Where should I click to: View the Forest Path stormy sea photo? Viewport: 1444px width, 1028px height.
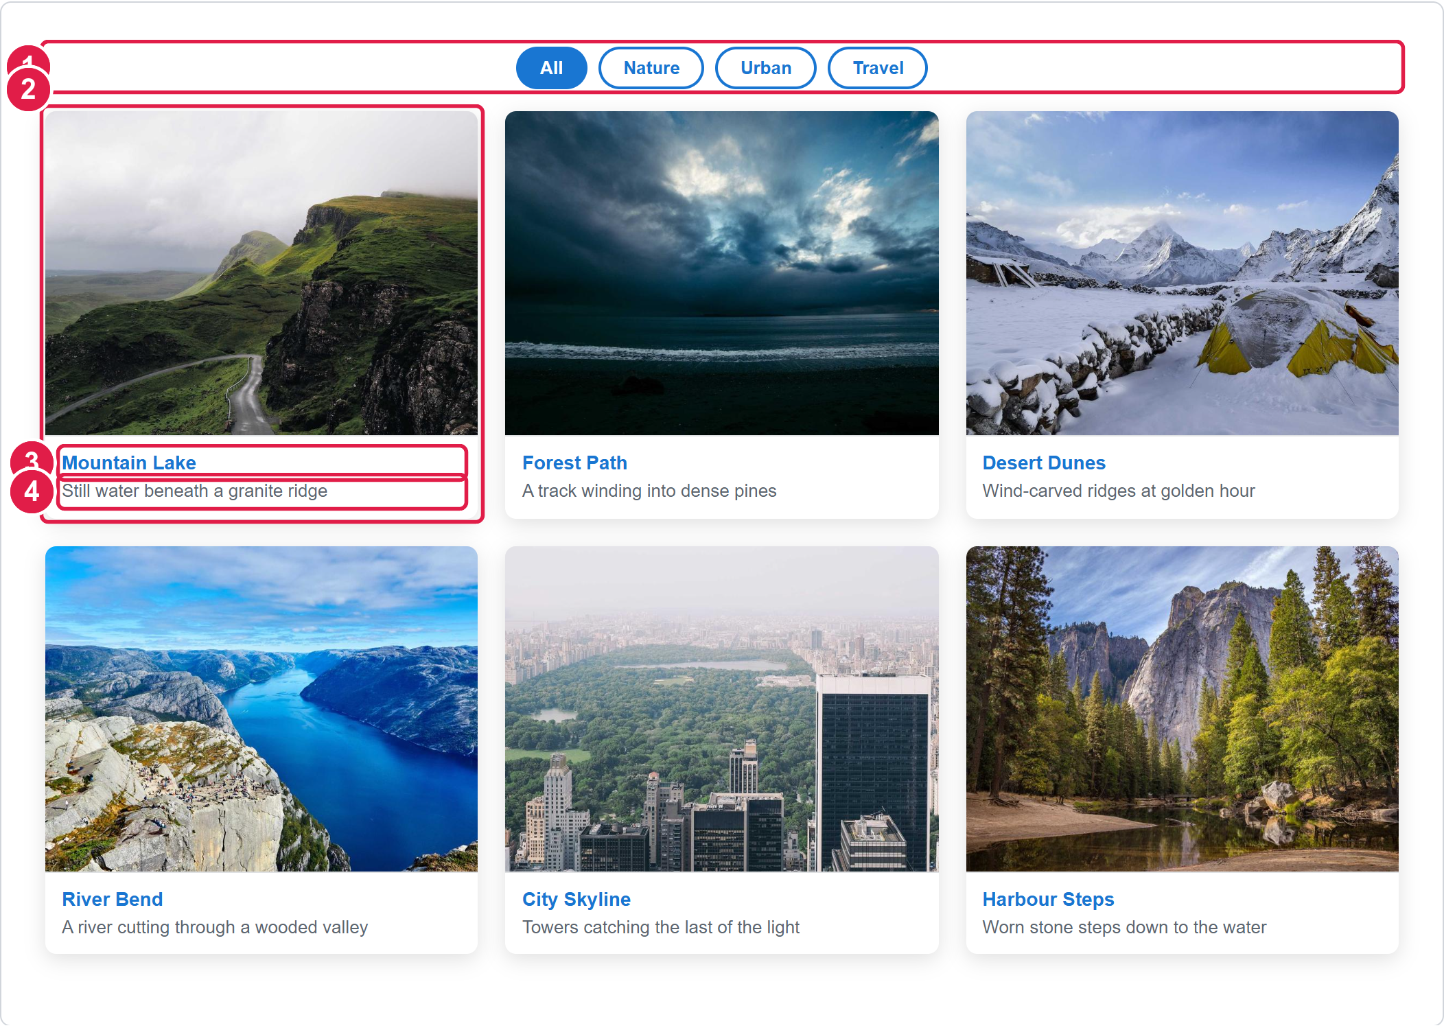coord(721,273)
